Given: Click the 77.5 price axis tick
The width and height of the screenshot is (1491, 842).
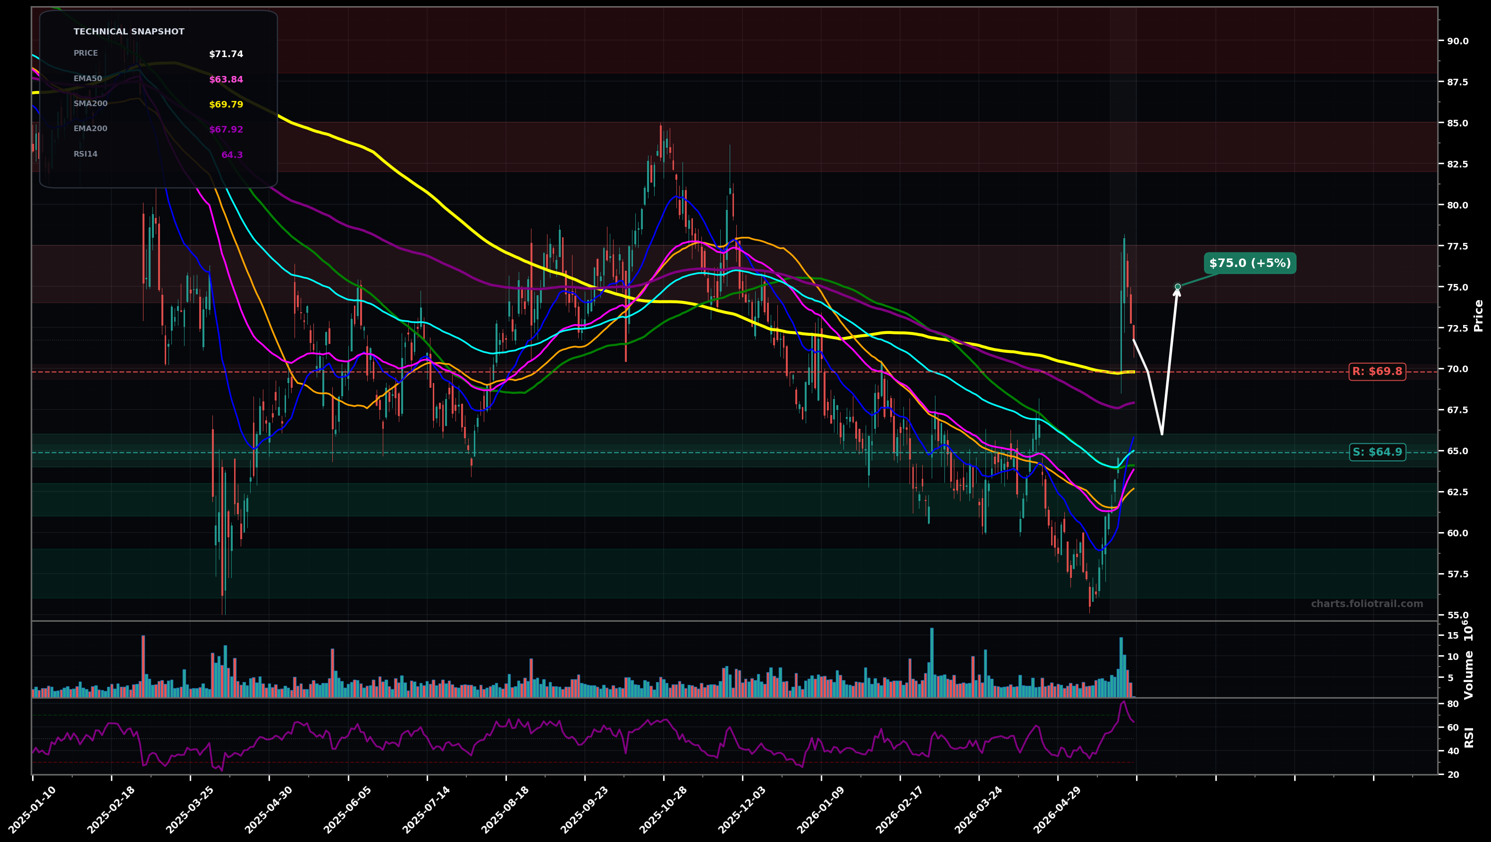Looking at the screenshot, I should (x=1457, y=246).
